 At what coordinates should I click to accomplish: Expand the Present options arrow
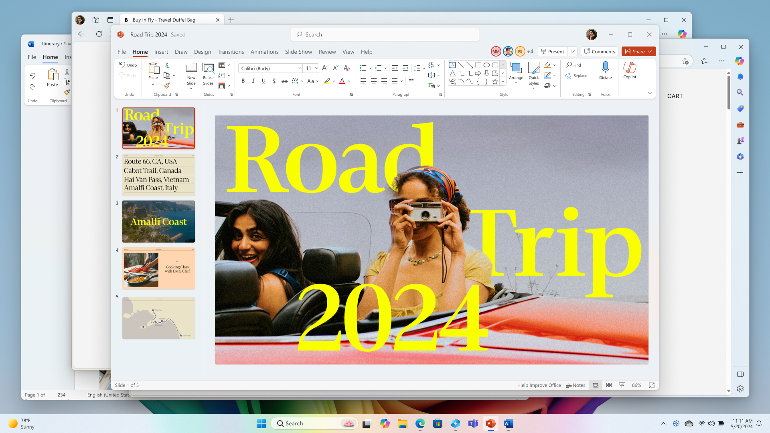point(573,51)
